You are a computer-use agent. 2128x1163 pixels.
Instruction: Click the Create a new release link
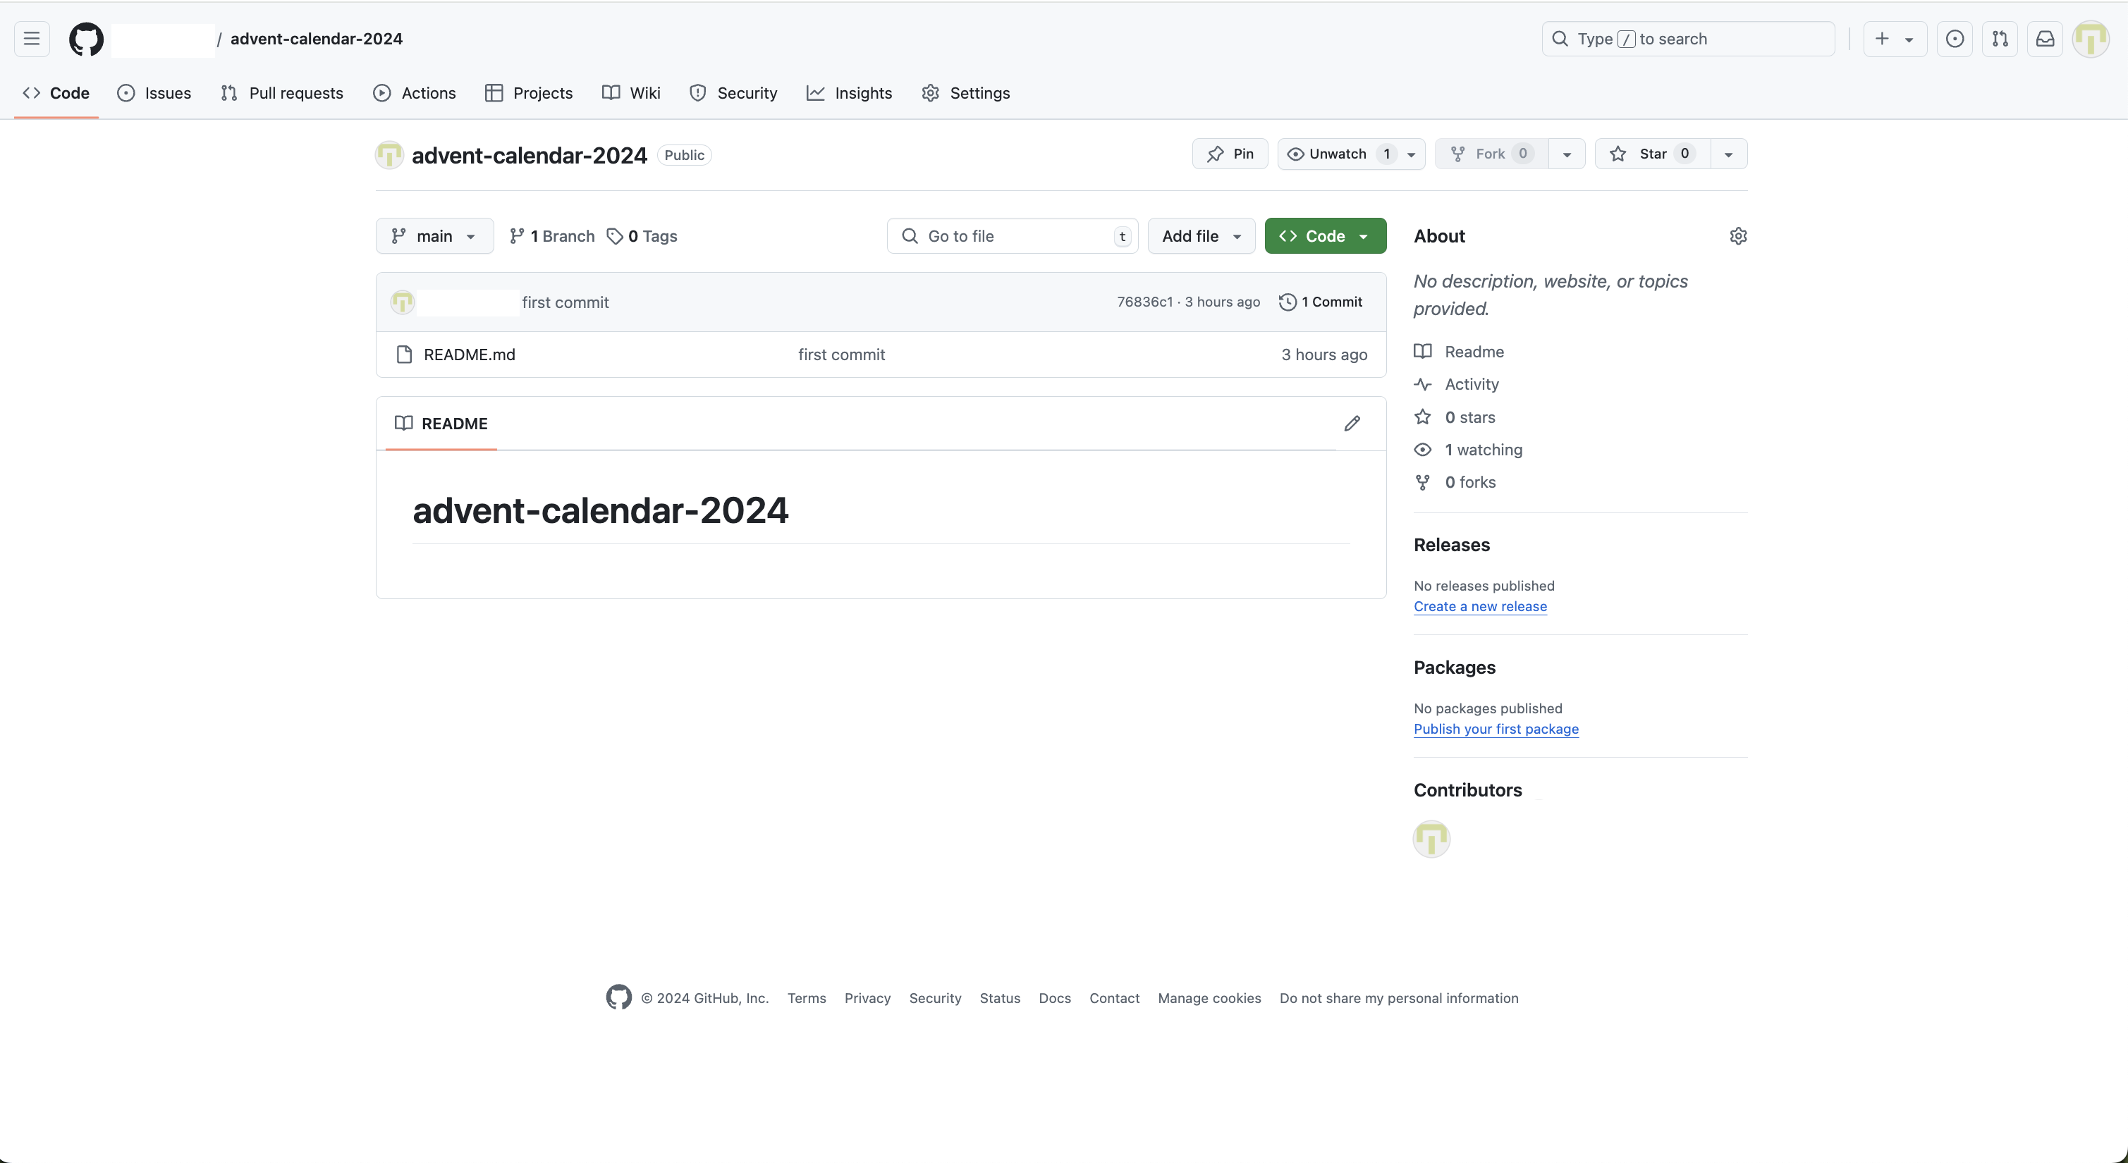[1479, 606]
